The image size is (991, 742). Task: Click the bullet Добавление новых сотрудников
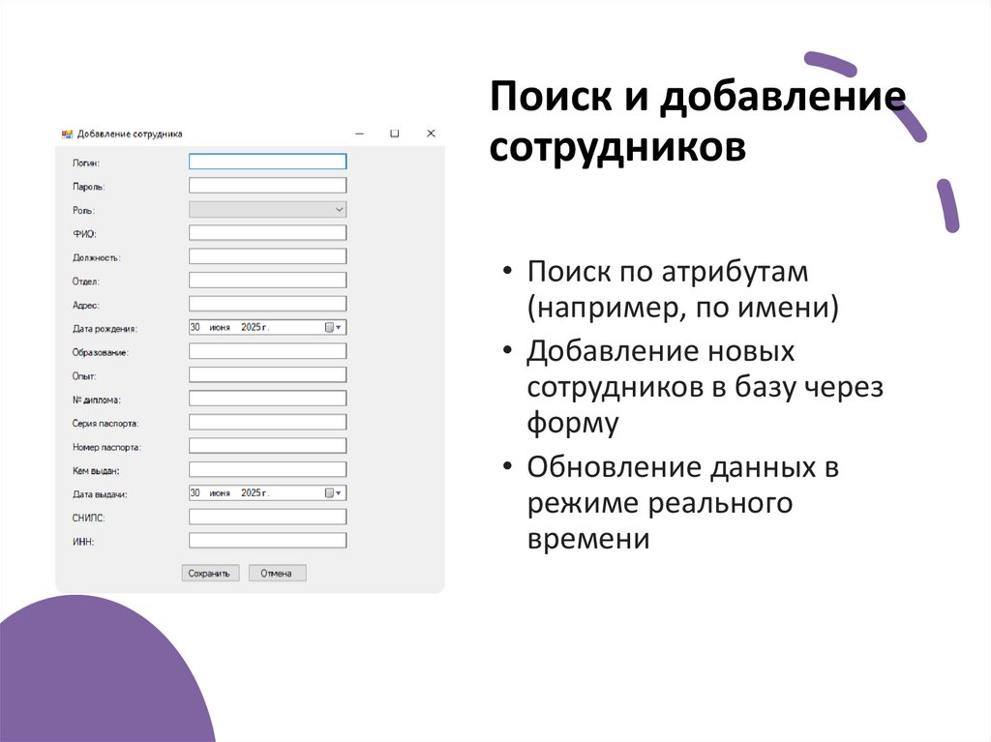click(x=705, y=386)
